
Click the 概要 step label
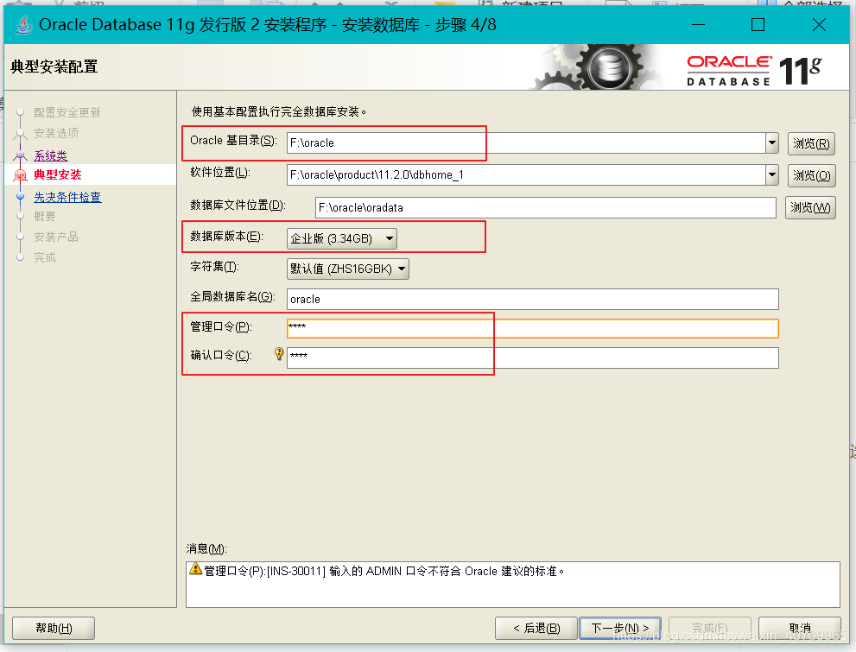point(45,216)
